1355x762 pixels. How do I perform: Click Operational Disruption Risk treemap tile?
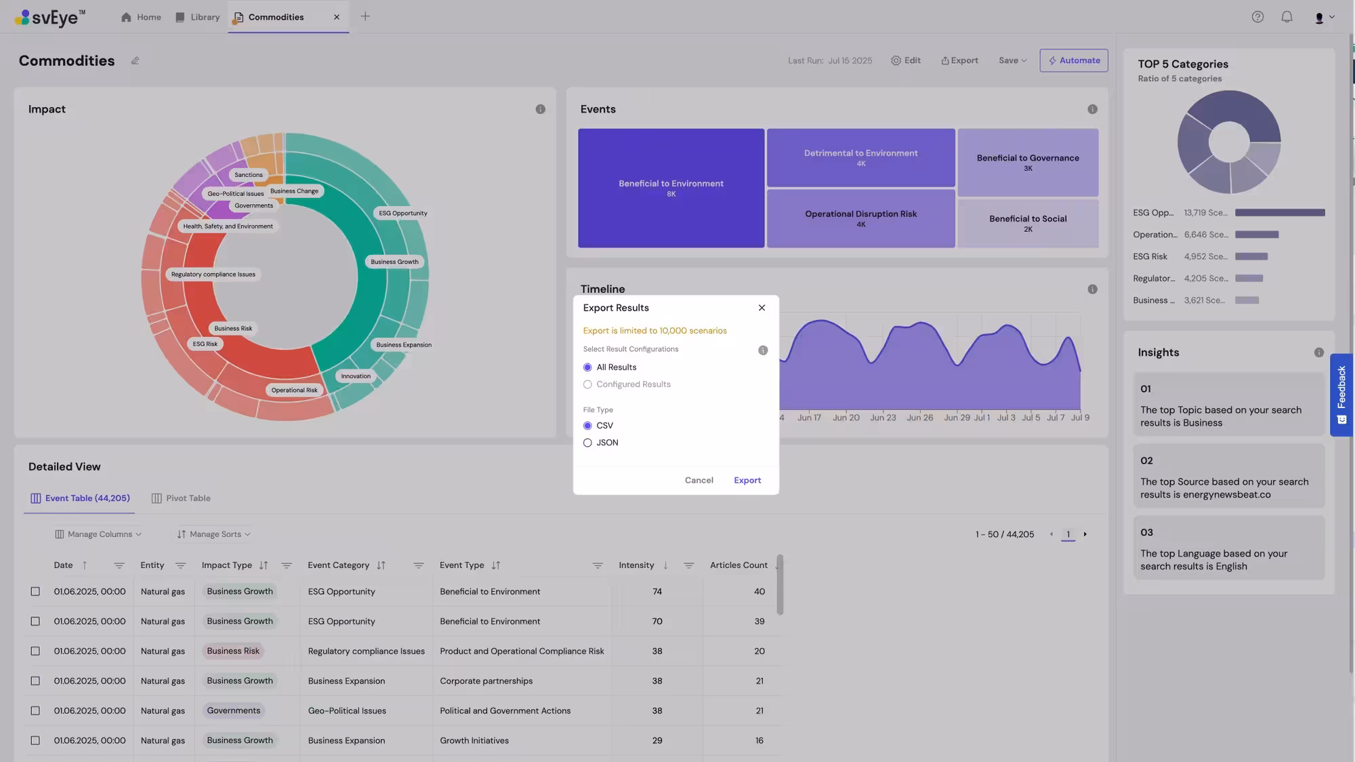[860, 218]
